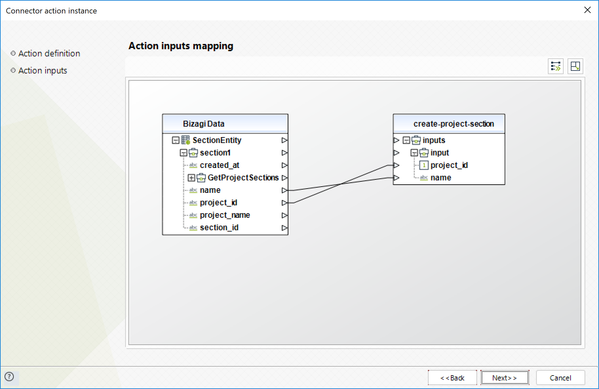
Task: Collapse the section1 tree node
Action: pos(184,153)
